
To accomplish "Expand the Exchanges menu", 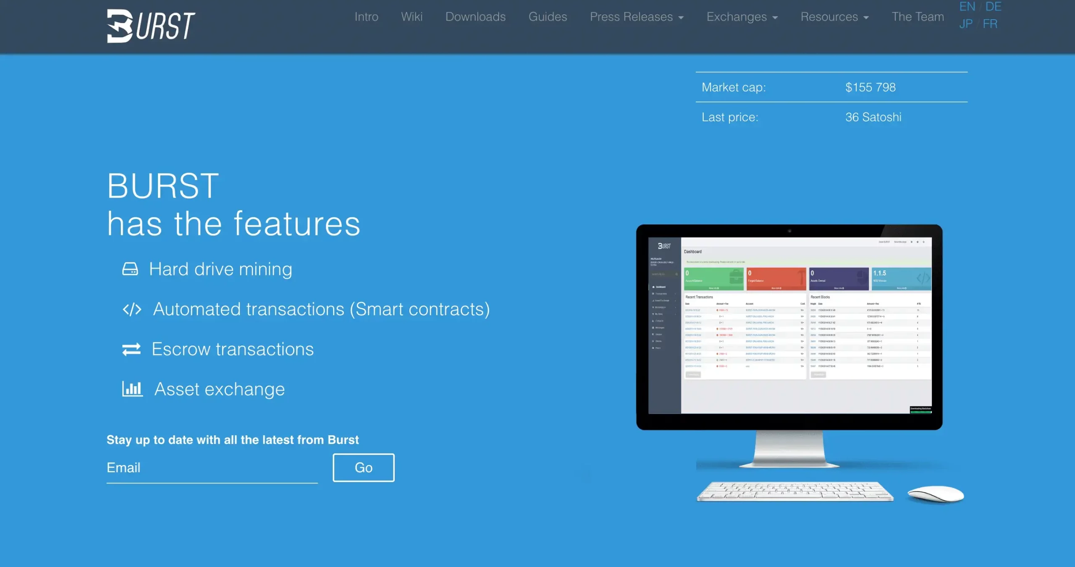I will coord(742,16).
